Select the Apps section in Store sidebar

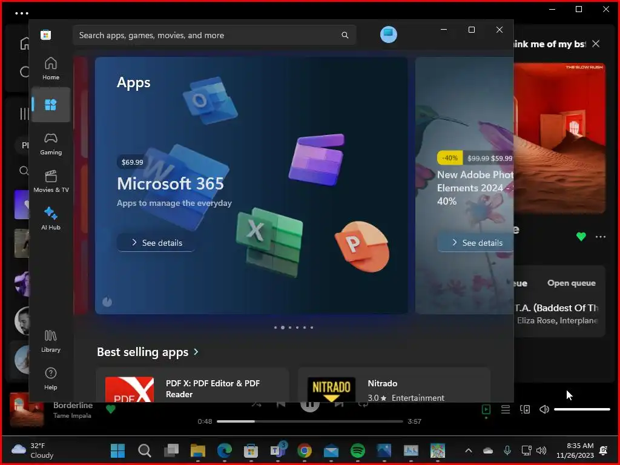pyautogui.click(x=51, y=105)
